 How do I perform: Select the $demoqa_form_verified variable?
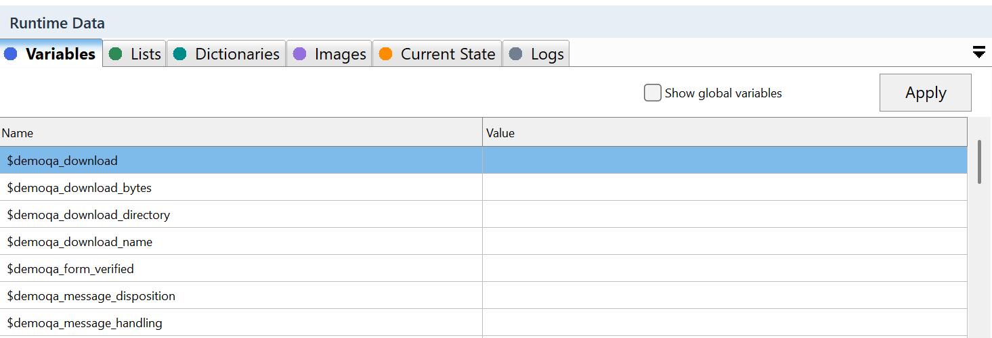pos(241,268)
